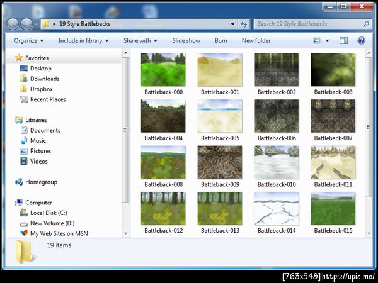Start the Slide show
The image size is (378, 283).
click(186, 40)
